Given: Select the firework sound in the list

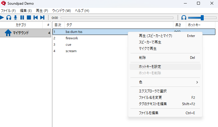Looking at the screenshot, I should [72, 38].
